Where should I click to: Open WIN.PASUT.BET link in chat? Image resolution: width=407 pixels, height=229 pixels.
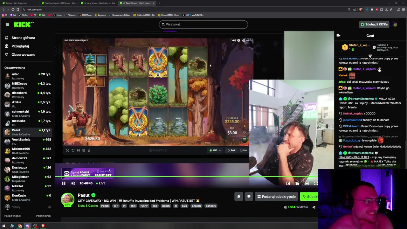(354, 157)
